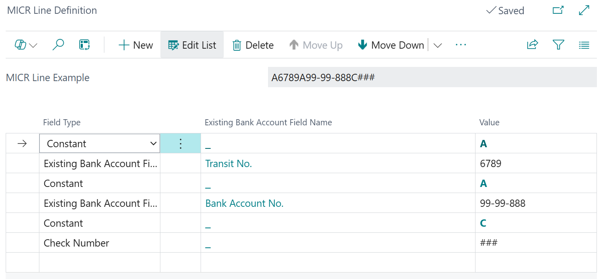Open the Field Type dropdown showing Constant
The width and height of the screenshot is (603, 279).
tap(153, 143)
